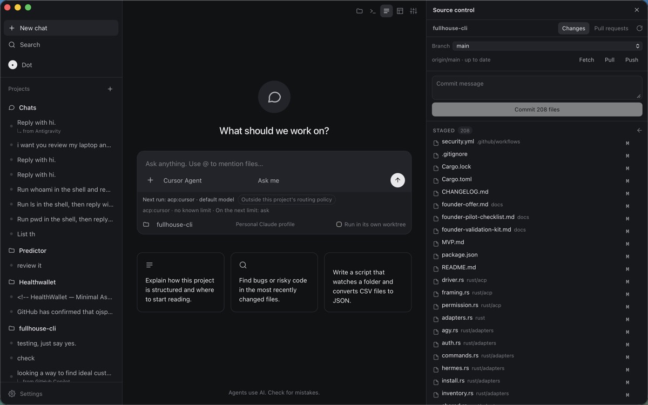
Task: Click the plus icon next to Projects
Action: click(x=110, y=89)
